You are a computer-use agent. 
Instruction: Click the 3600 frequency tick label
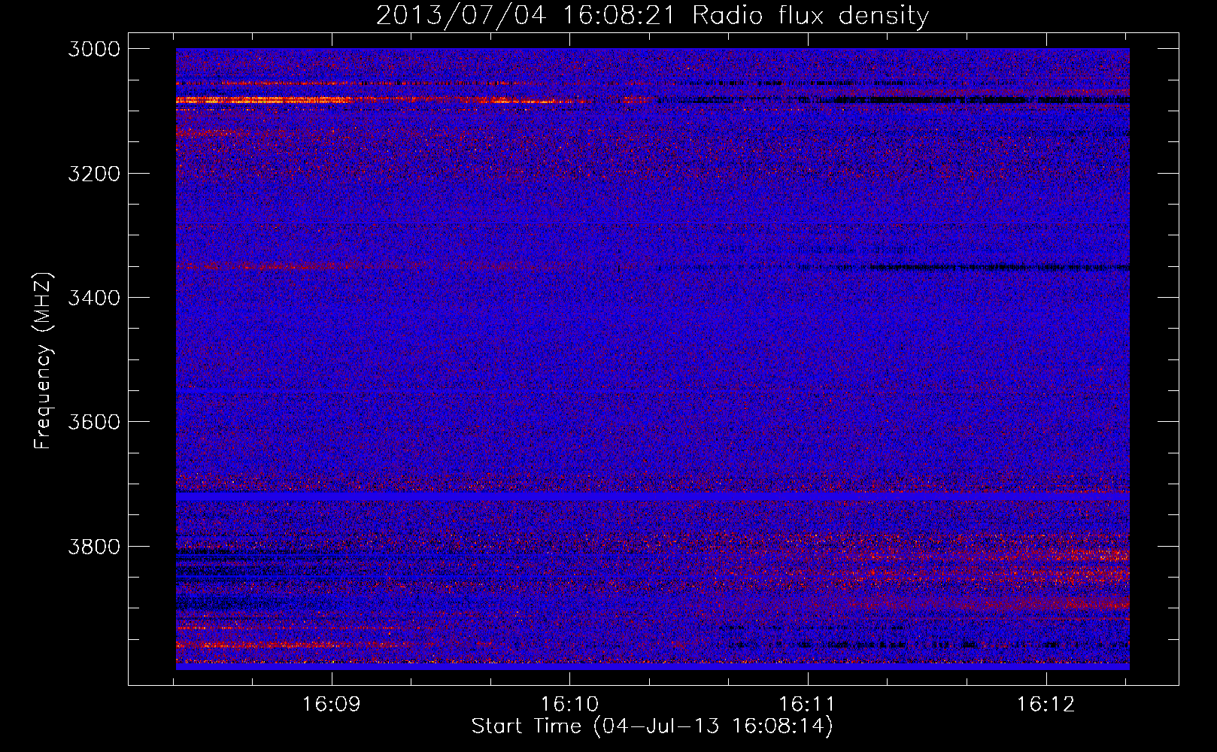pos(94,422)
